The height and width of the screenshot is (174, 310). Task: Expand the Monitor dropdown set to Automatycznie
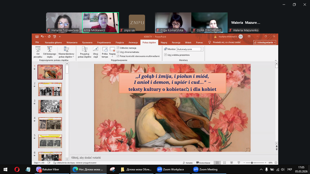pos(202,49)
